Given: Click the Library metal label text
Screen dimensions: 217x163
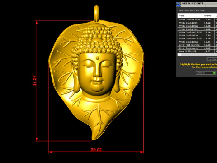Looking at the screenshot, I should coord(192,10).
